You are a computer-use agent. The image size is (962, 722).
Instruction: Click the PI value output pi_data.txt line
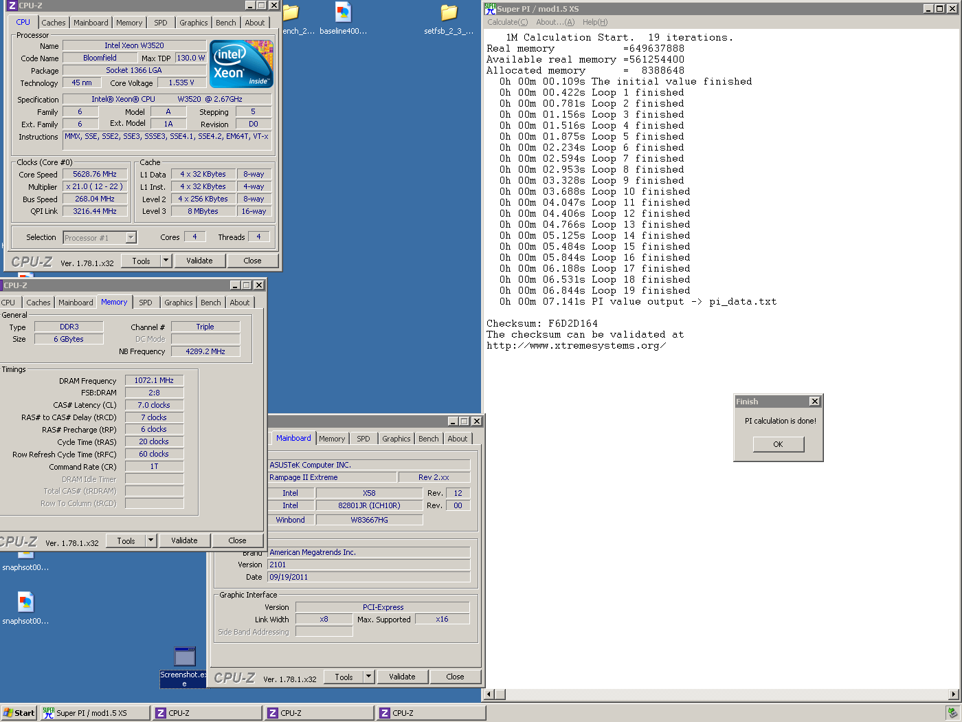pos(638,301)
